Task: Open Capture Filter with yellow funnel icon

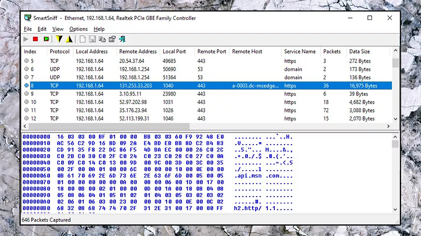Action: pos(59,39)
